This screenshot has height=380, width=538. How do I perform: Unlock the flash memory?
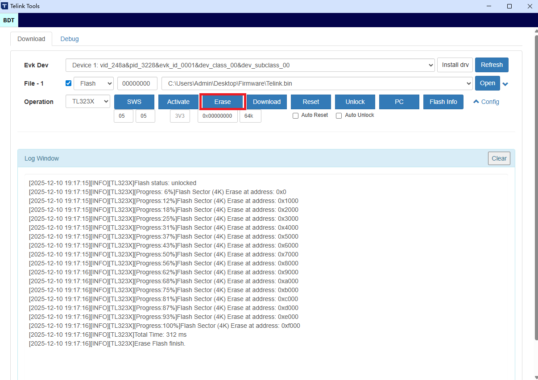click(355, 102)
